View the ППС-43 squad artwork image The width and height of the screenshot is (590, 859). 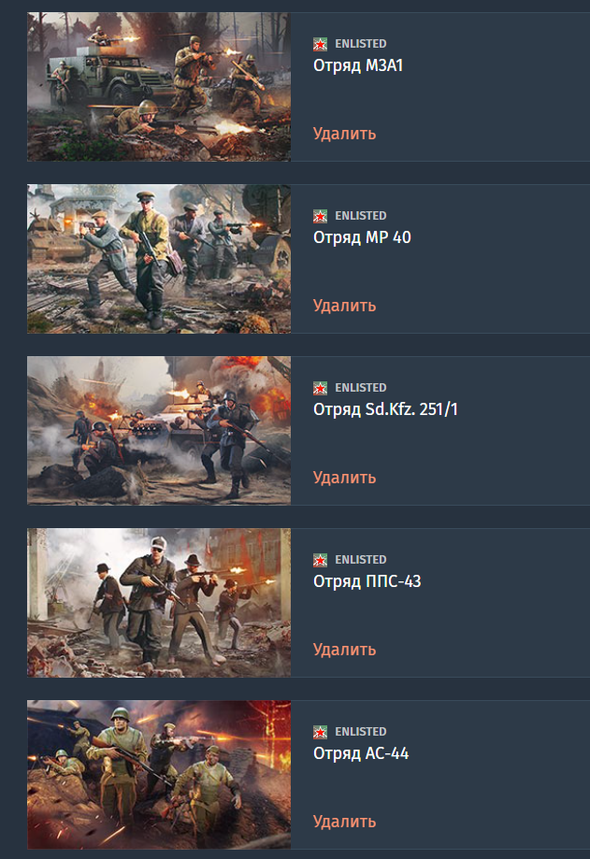159,603
